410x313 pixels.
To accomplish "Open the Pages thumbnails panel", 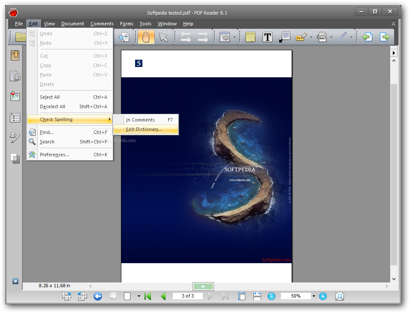I will pos(15,76).
